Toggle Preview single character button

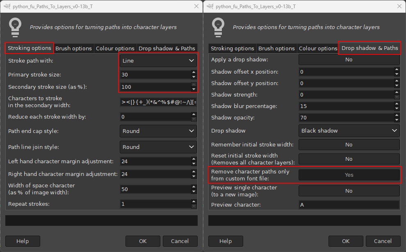(349, 191)
